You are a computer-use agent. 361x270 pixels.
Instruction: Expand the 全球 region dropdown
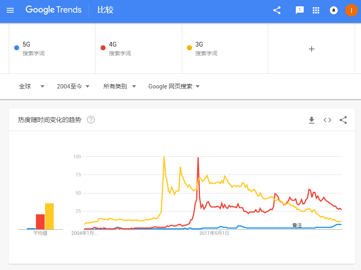pos(32,86)
